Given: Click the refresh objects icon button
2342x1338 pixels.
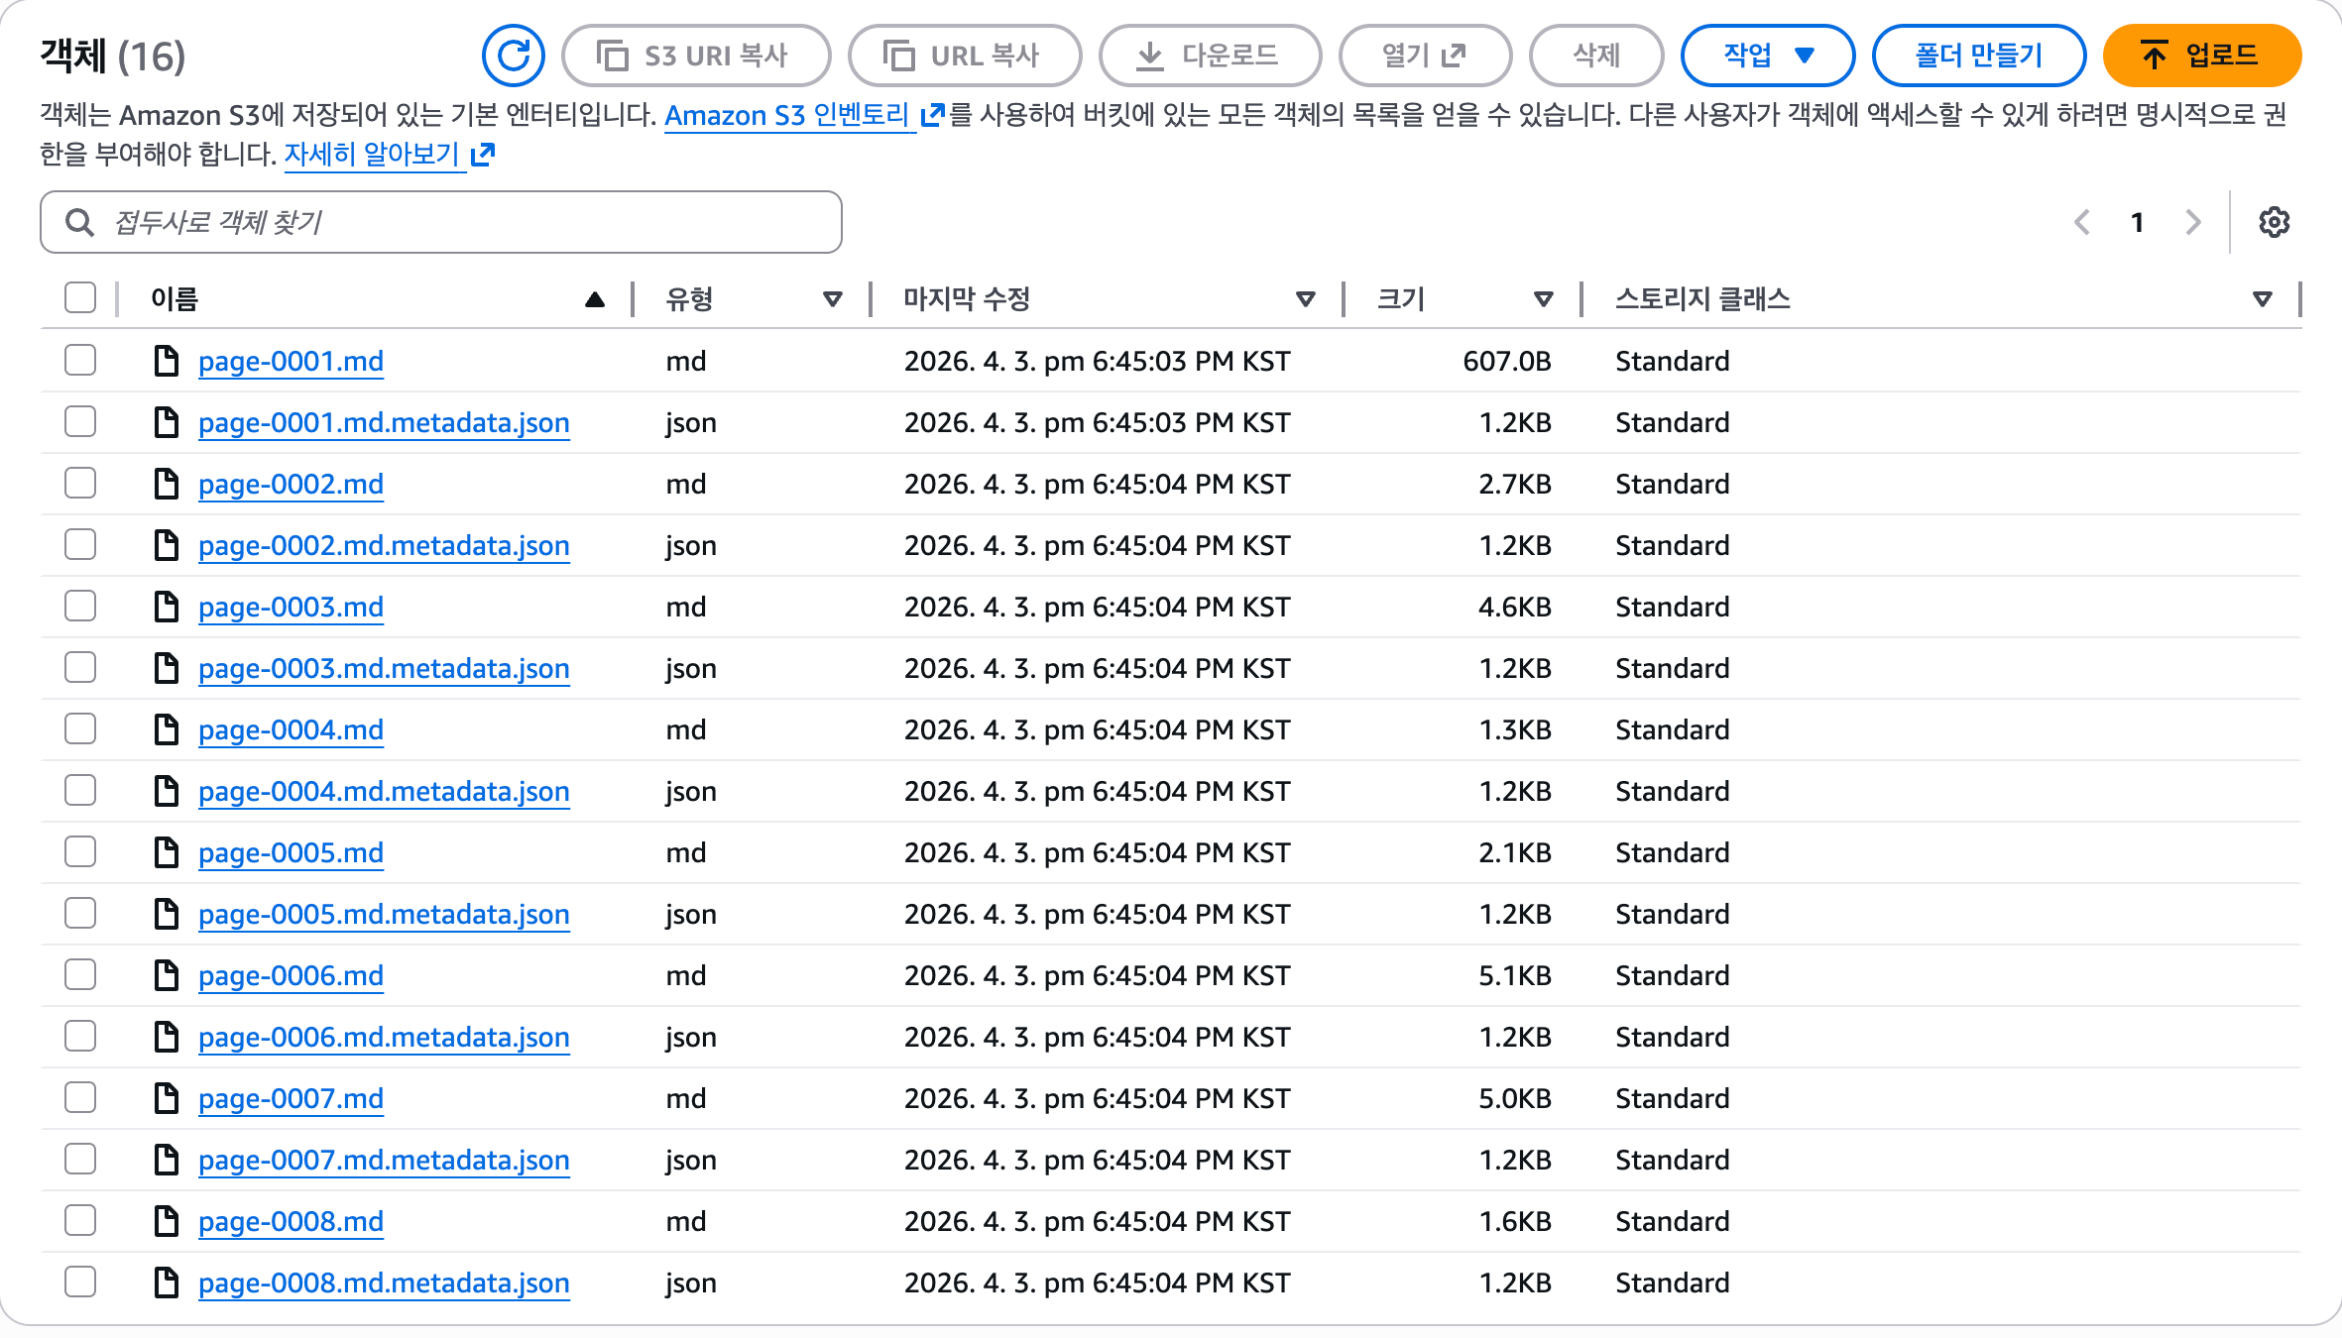Looking at the screenshot, I should pyautogui.click(x=513, y=56).
